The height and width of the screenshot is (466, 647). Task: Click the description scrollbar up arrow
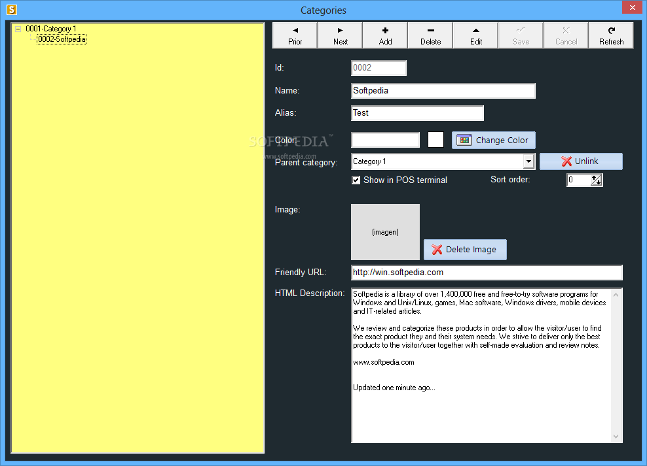coord(616,295)
